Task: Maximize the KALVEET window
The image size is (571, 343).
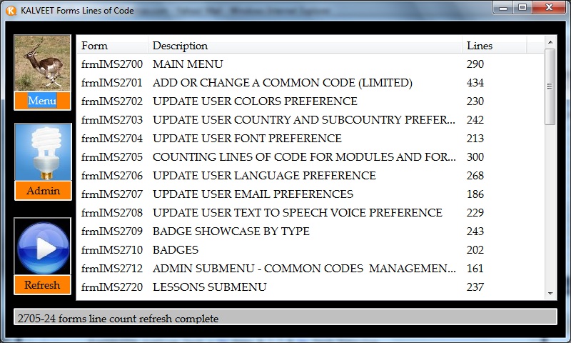Action: point(522,8)
